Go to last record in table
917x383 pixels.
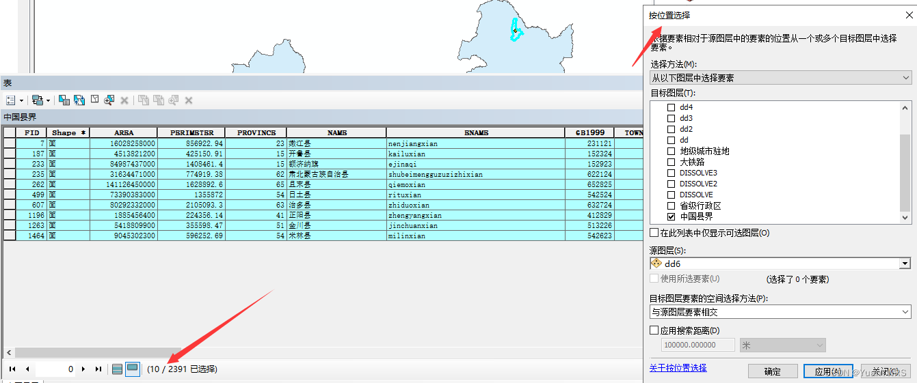pos(98,369)
